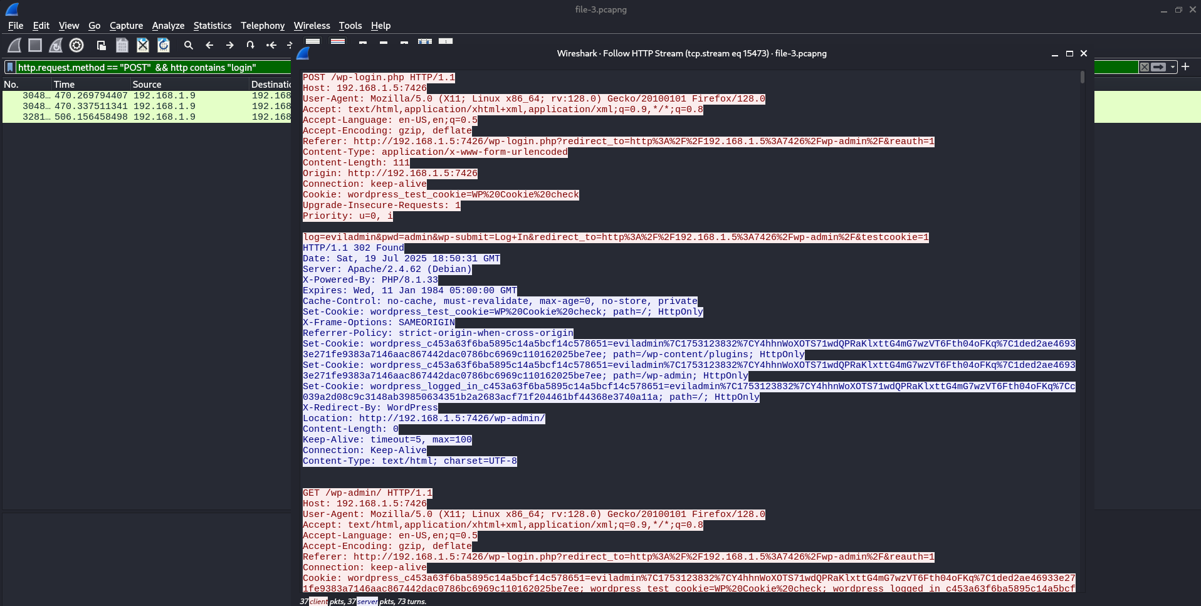The image size is (1201, 606).
Task: Click the Follow HTTP Stream window icon
Action: tap(303, 53)
